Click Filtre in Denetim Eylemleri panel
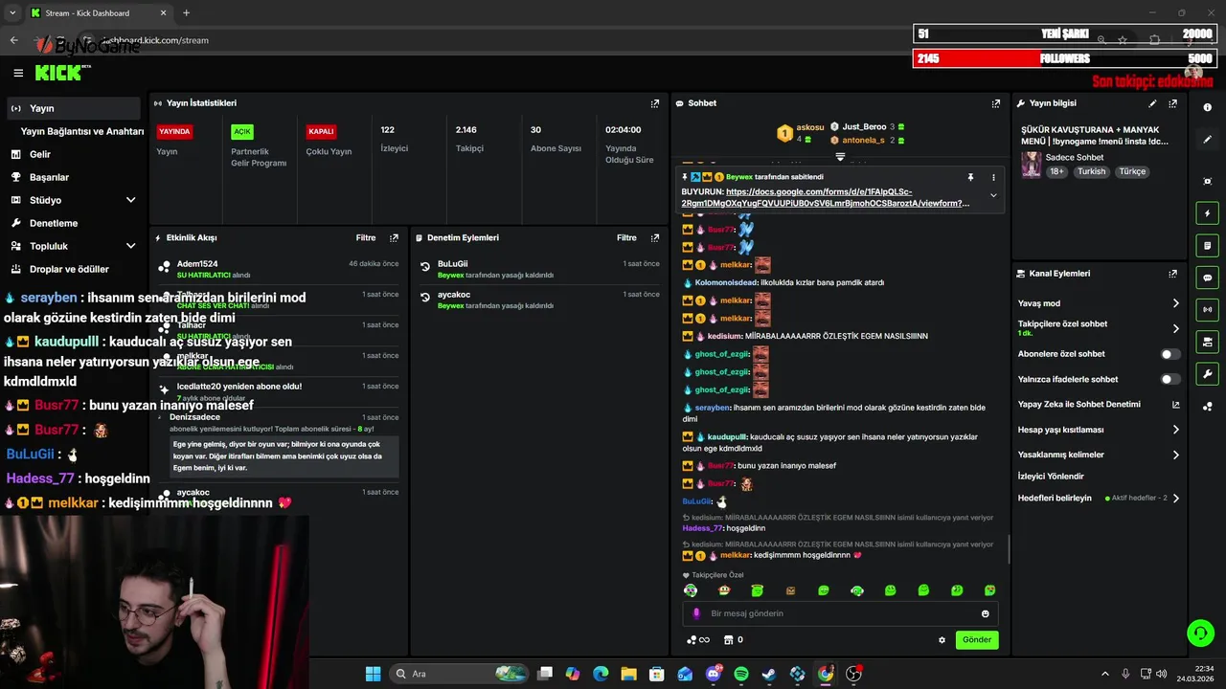1226x689 pixels. [626, 237]
